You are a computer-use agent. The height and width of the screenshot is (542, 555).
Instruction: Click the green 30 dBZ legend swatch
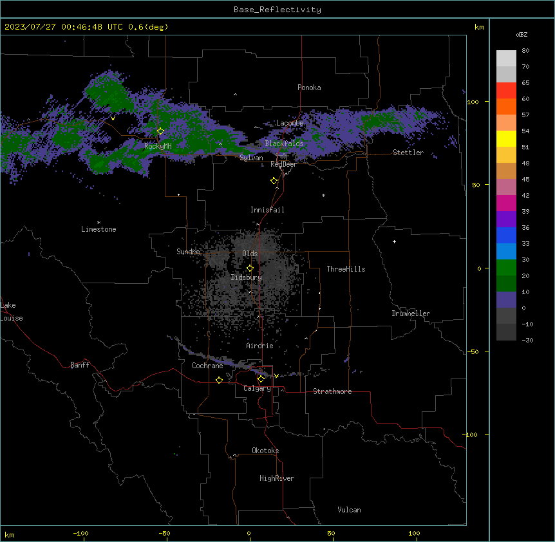[506, 268]
